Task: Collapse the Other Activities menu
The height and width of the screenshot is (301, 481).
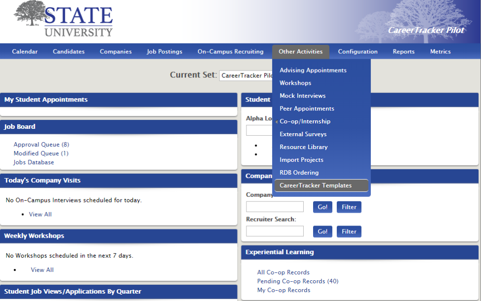Action: point(301,51)
